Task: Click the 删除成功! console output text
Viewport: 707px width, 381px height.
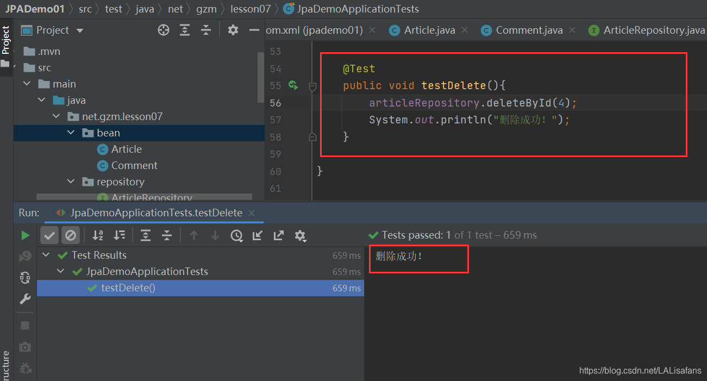Action: [x=399, y=256]
